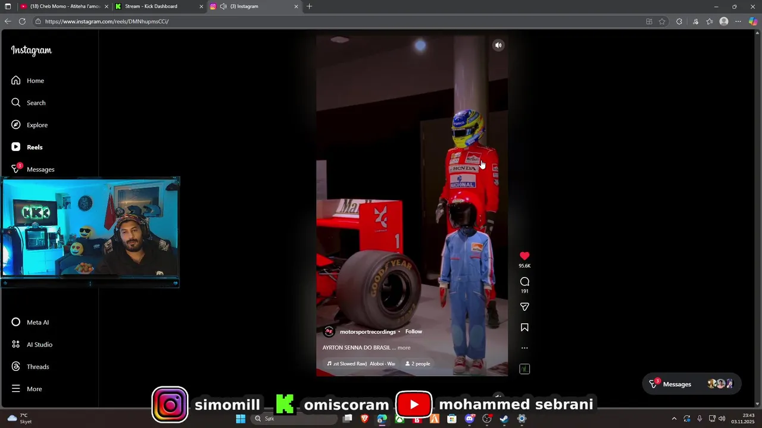Open Search in the Instagram sidebar

pyautogui.click(x=28, y=102)
